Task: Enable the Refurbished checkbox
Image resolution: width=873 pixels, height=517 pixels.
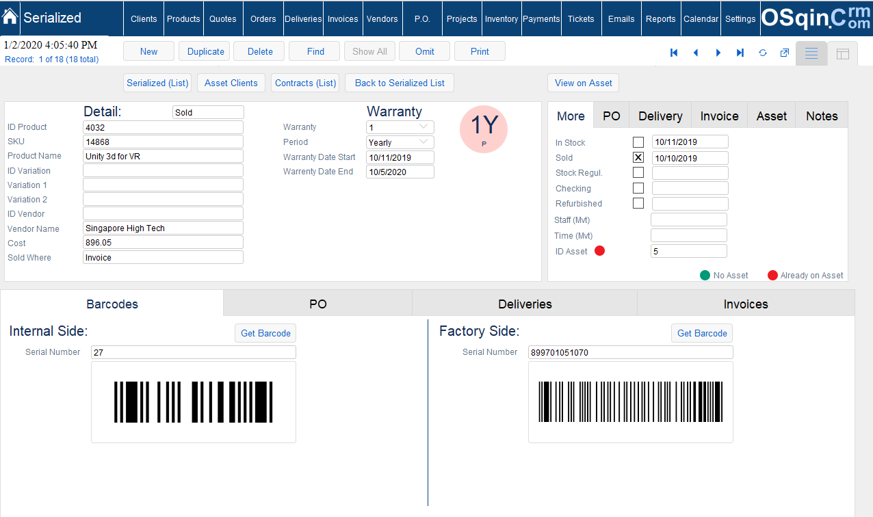Action: [x=638, y=203]
